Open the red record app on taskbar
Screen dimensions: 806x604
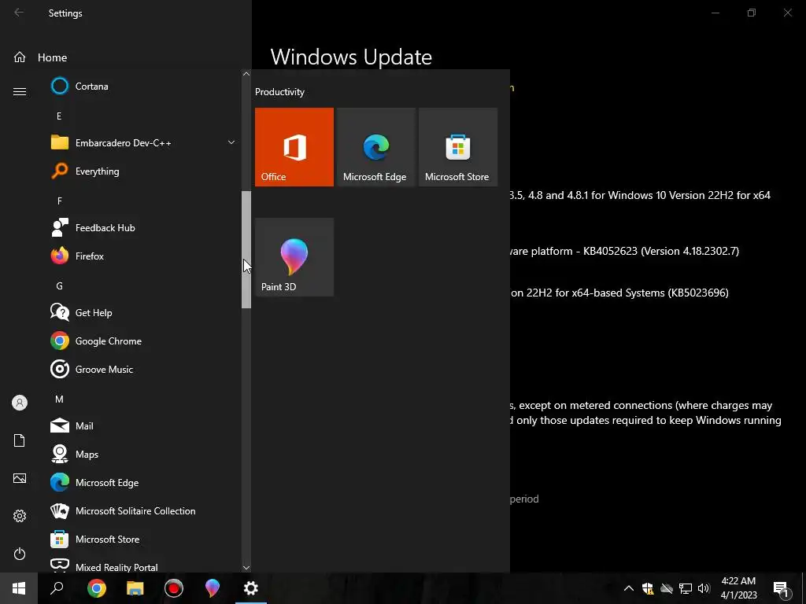[174, 588]
